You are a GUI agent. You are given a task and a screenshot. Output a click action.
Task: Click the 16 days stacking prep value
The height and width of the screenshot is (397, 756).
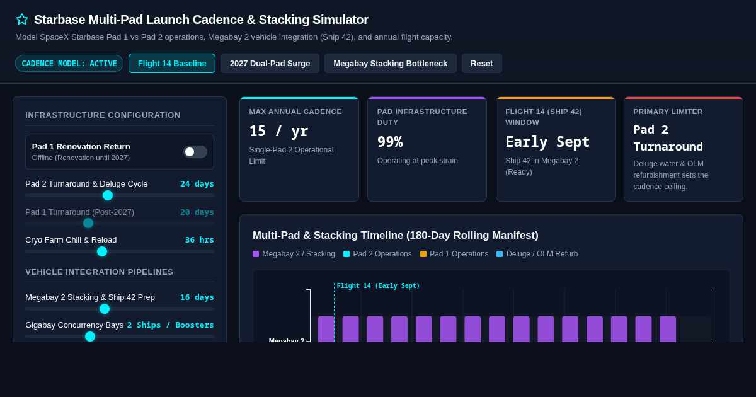(197, 297)
